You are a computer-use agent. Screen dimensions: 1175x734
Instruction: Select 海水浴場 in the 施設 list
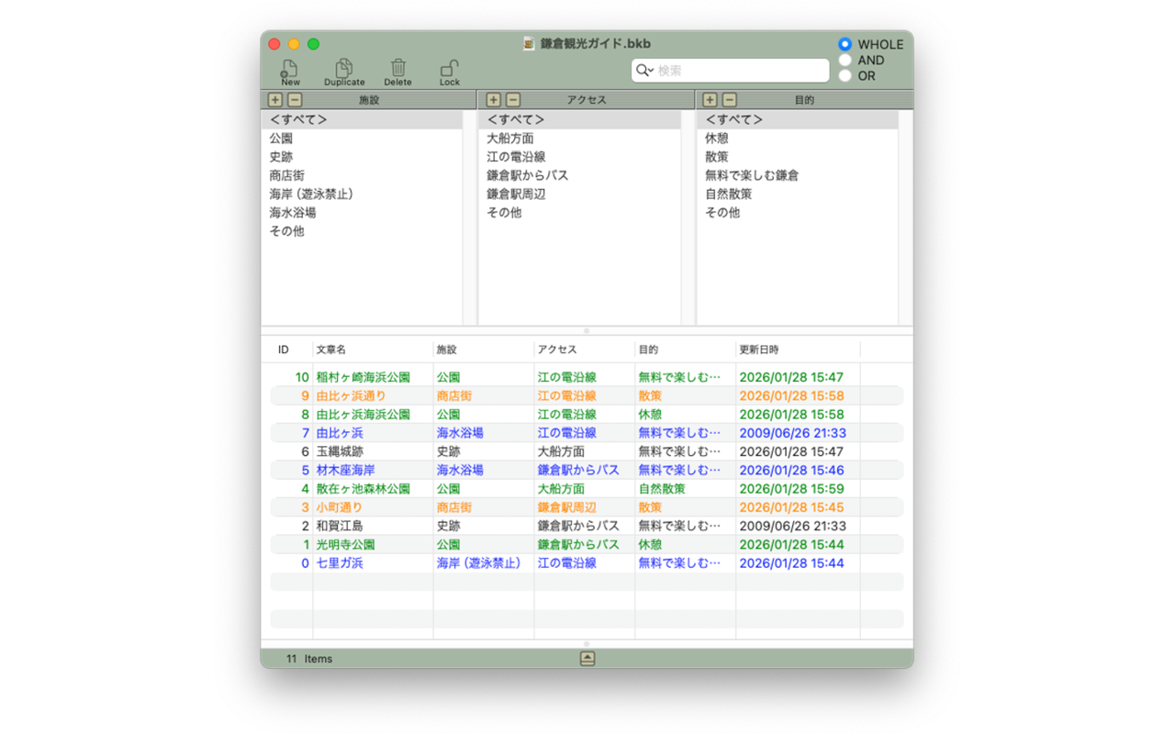(x=293, y=212)
